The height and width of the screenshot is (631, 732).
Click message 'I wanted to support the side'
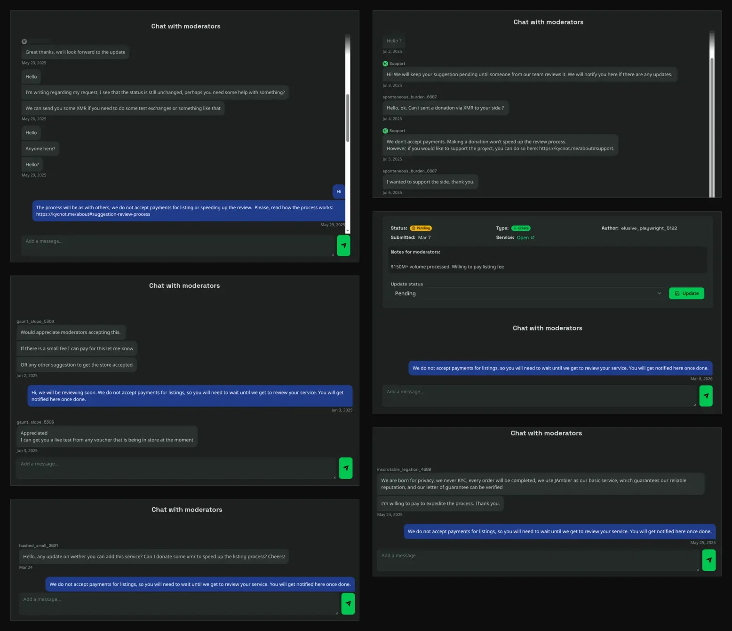(430, 182)
